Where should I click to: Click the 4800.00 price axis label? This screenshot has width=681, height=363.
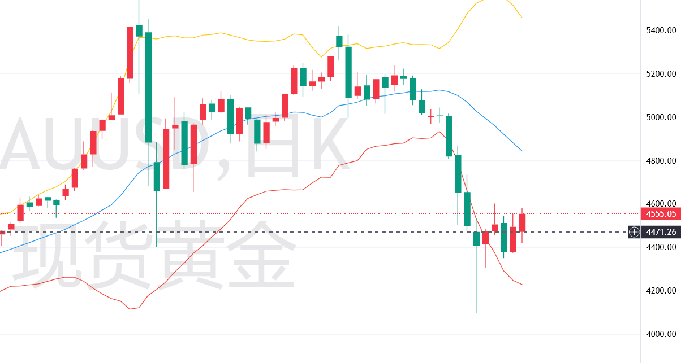[662, 161]
